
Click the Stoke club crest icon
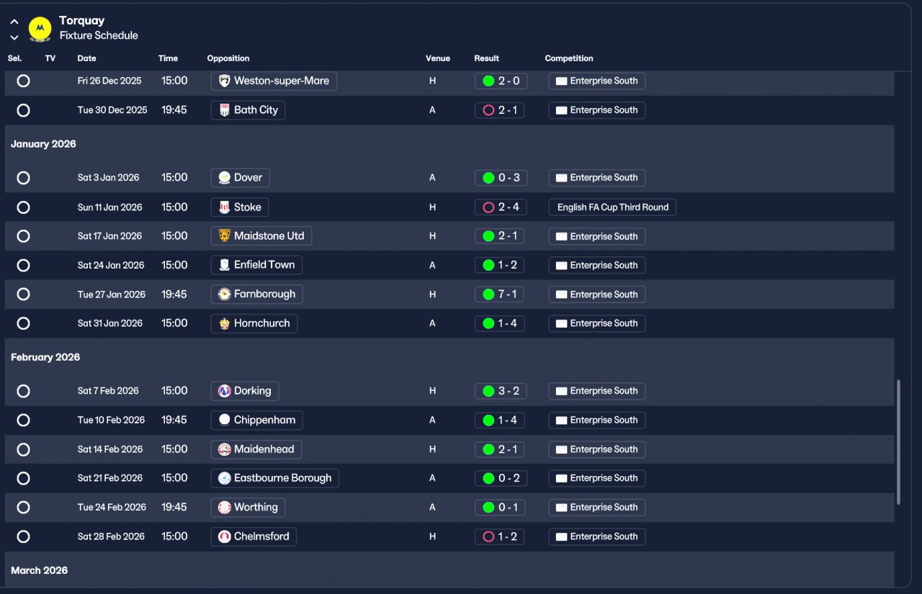pyautogui.click(x=224, y=207)
